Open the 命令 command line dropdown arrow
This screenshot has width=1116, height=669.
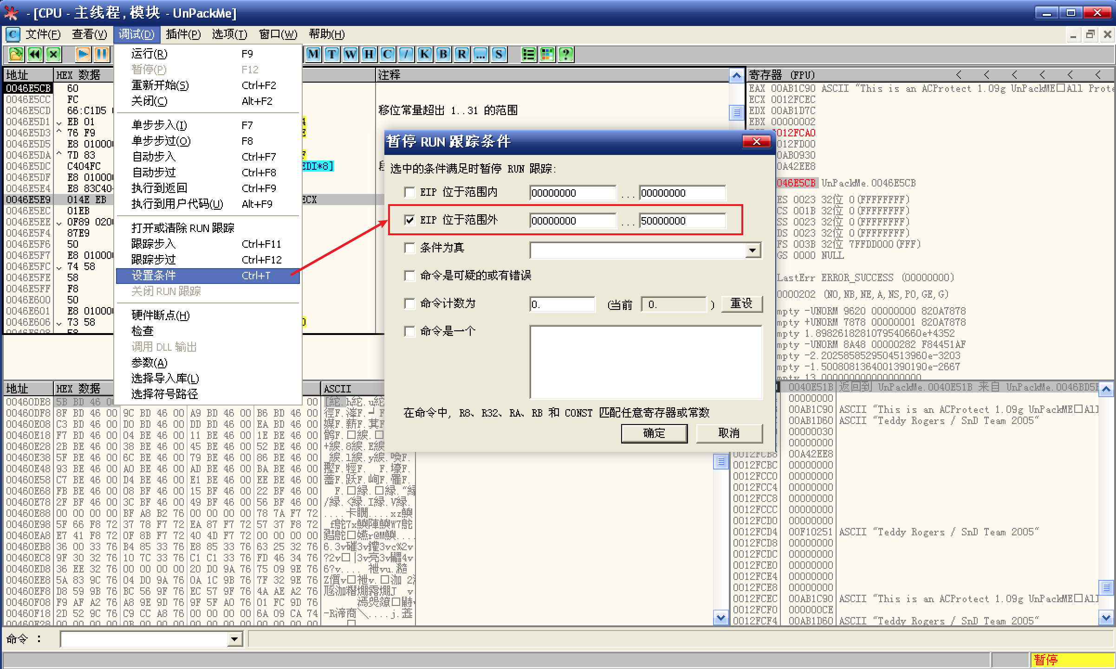click(235, 639)
